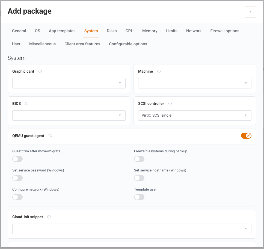The height and width of the screenshot is (249, 264).
Task: Switch to the General tab
Action: pos(19,31)
